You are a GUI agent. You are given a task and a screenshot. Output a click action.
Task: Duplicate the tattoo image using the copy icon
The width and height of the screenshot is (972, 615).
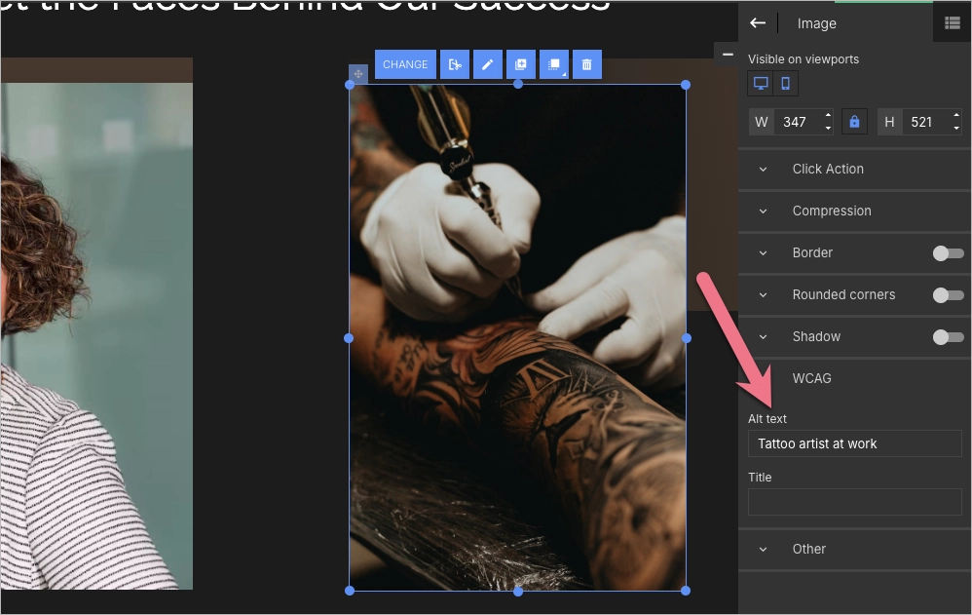(x=520, y=63)
